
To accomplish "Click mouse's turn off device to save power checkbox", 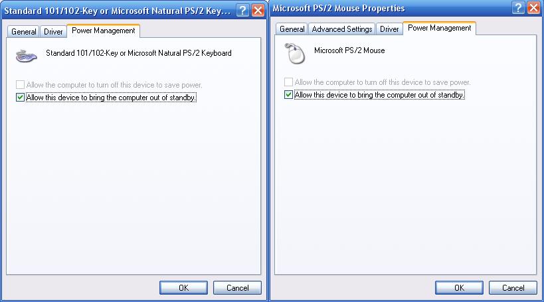I will click(x=288, y=82).
